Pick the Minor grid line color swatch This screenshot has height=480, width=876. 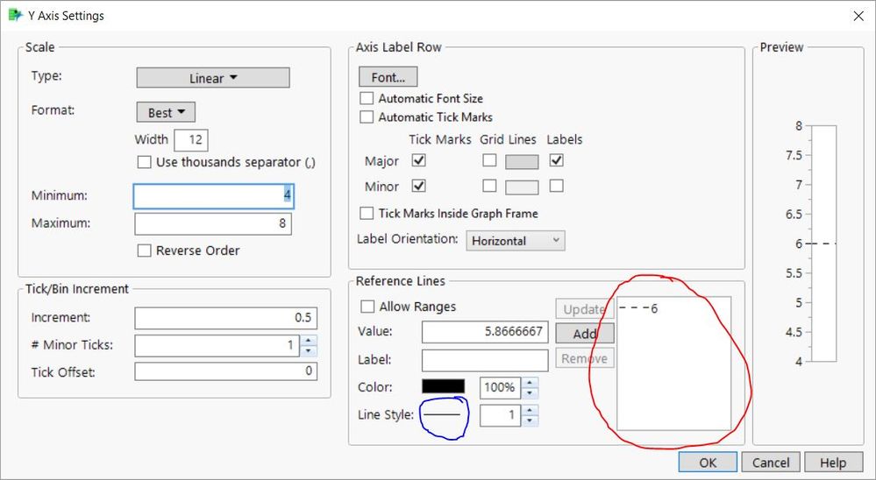(522, 187)
